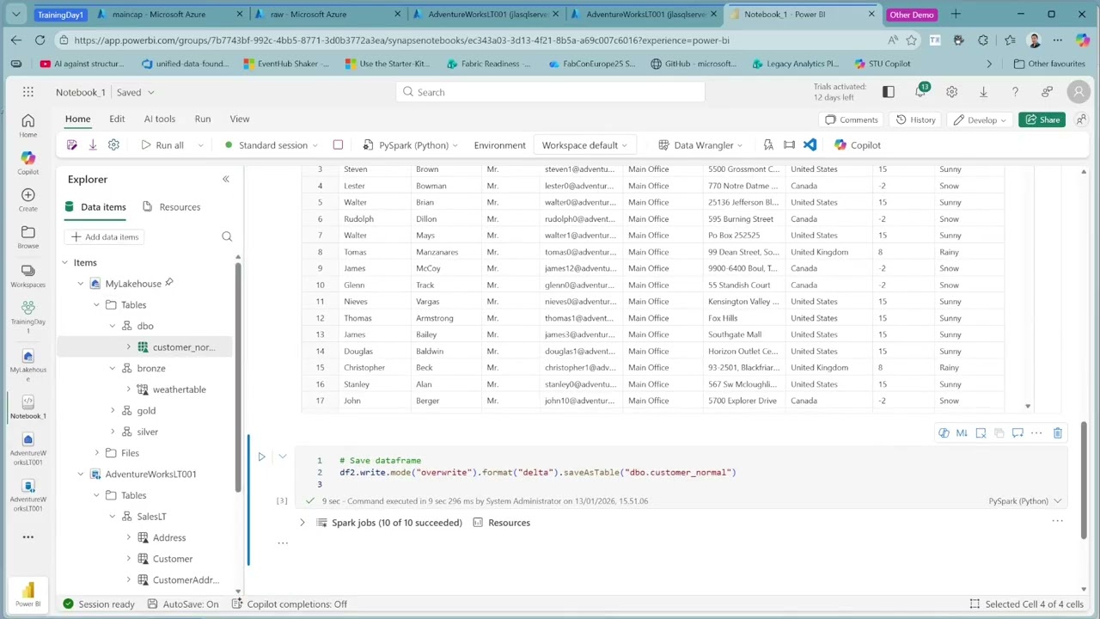
Task: Open the user account avatar
Action: click(x=1079, y=92)
